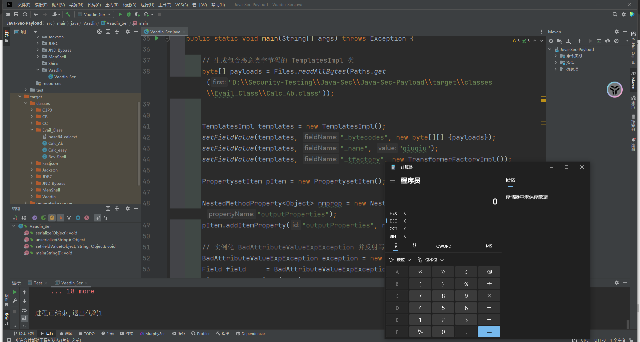Click Project tree vertical scrollbar
The width and height of the screenshot is (640, 342).
coord(139,143)
